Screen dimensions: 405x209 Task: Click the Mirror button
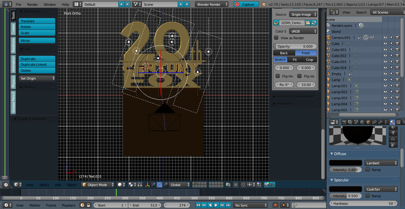pos(37,40)
